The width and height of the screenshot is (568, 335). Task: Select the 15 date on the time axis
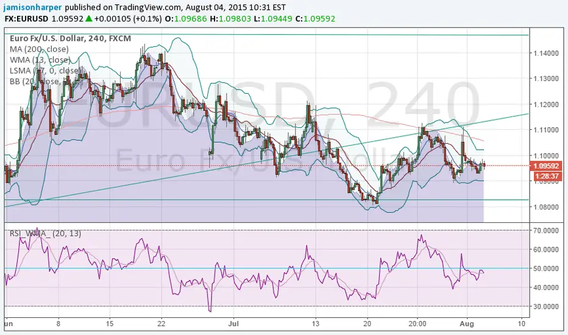coord(110,323)
